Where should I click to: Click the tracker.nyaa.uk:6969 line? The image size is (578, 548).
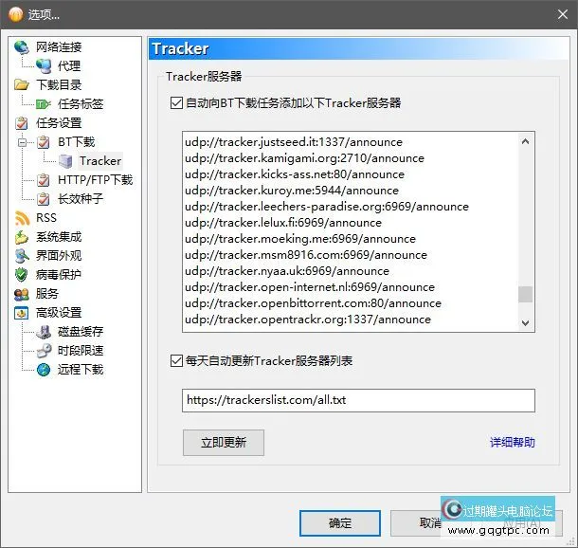[x=287, y=271]
